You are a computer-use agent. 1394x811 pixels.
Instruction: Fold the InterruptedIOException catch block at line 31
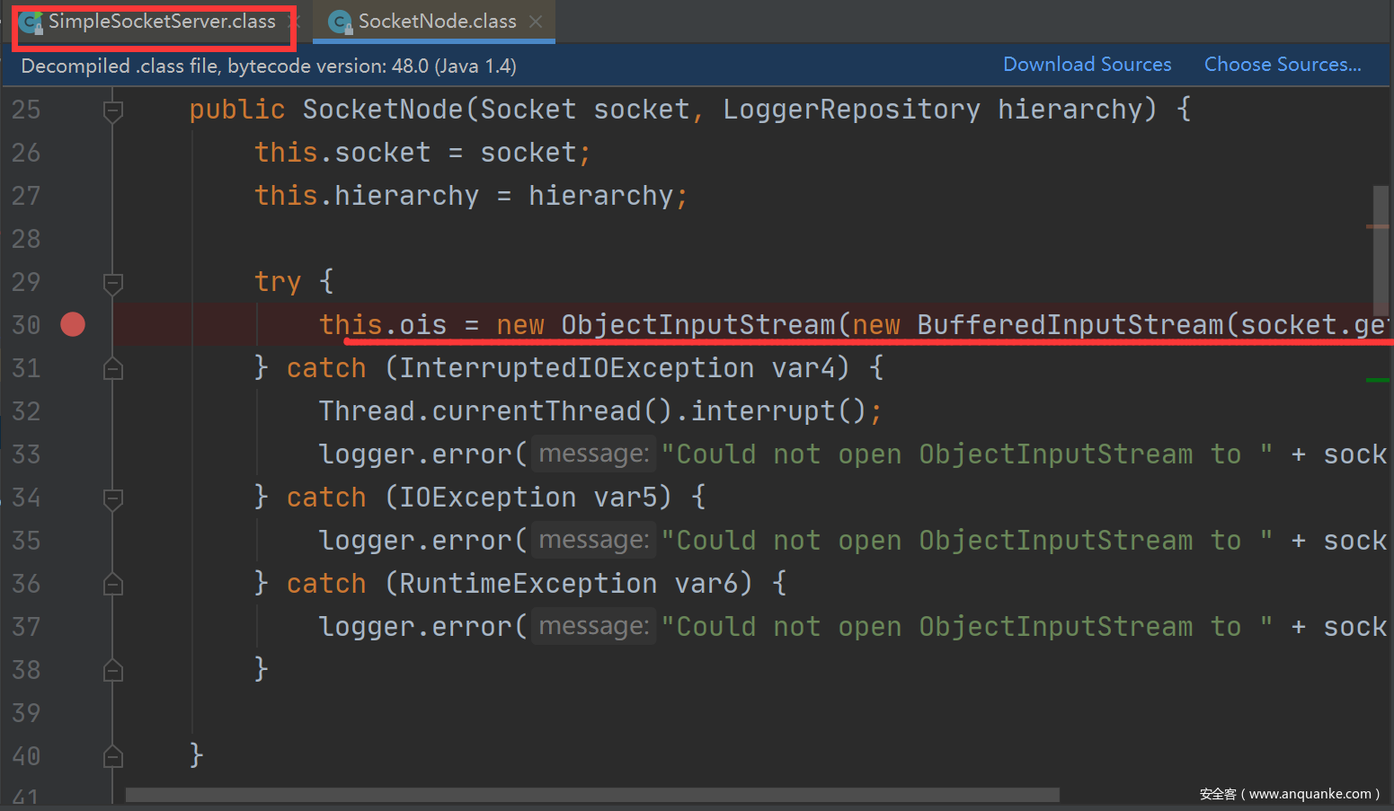pyautogui.click(x=113, y=369)
